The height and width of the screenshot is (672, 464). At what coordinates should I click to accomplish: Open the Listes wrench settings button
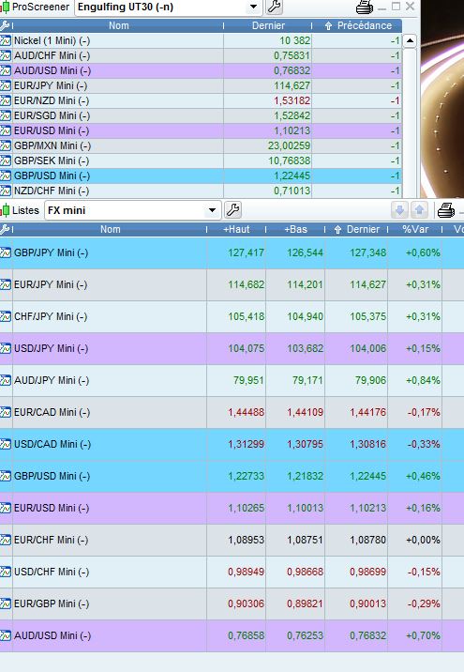click(x=232, y=210)
